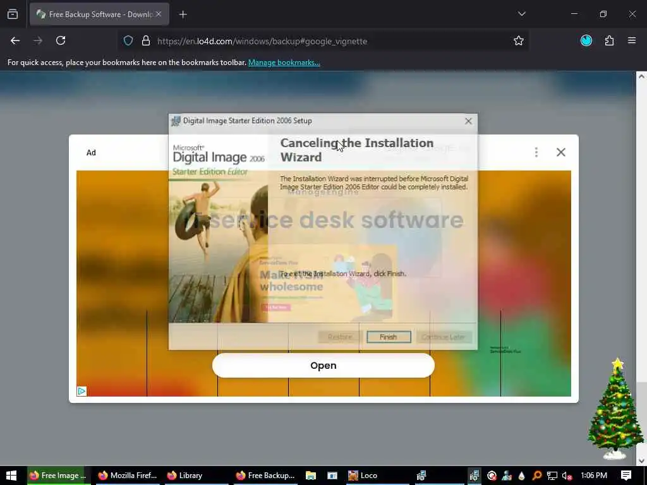Open the ad options three-dot menu
Image resolution: width=647 pixels, height=485 pixels.
[x=536, y=152]
